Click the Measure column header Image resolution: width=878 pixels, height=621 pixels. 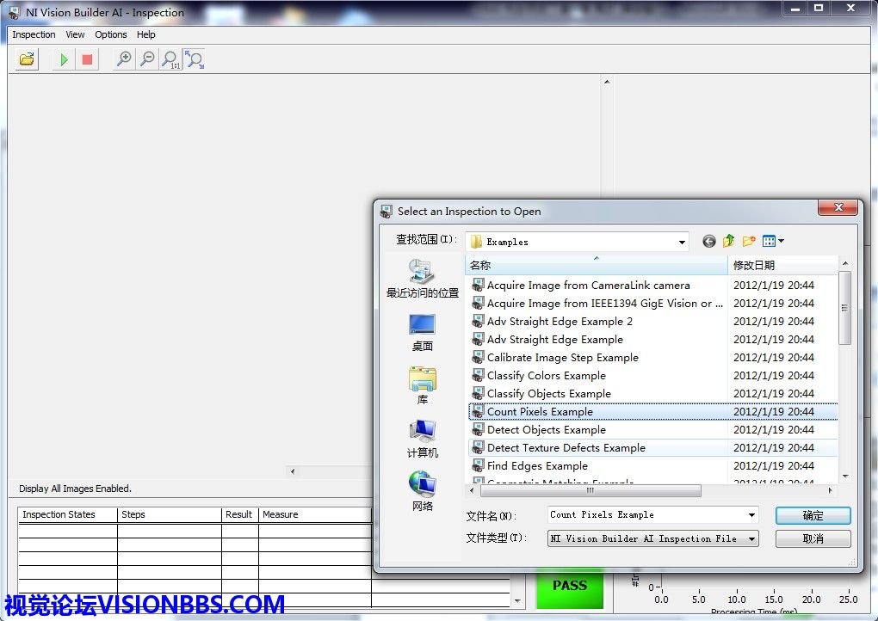tap(315, 514)
